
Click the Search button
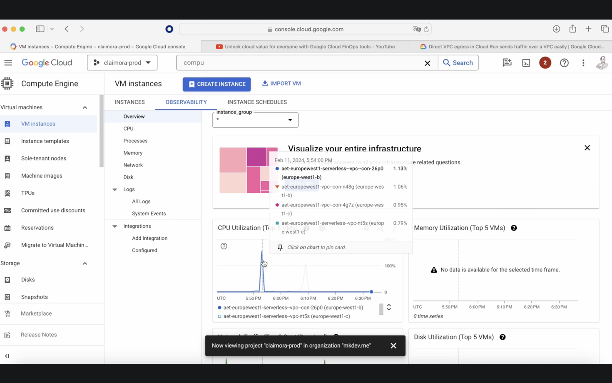tap(458, 63)
